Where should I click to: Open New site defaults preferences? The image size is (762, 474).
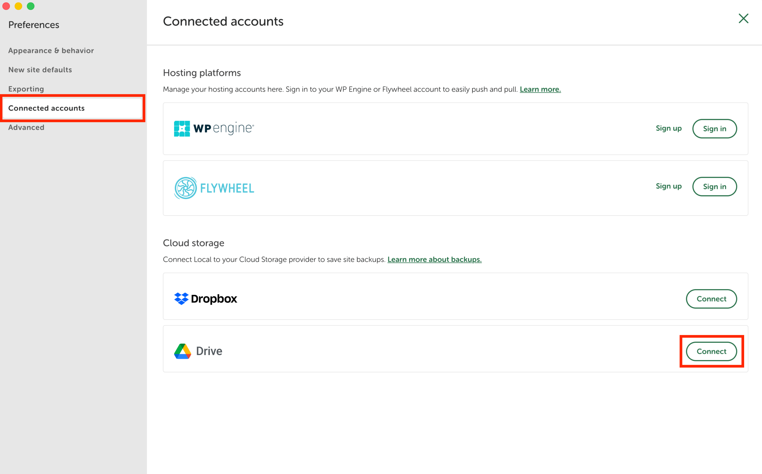coord(40,70)
